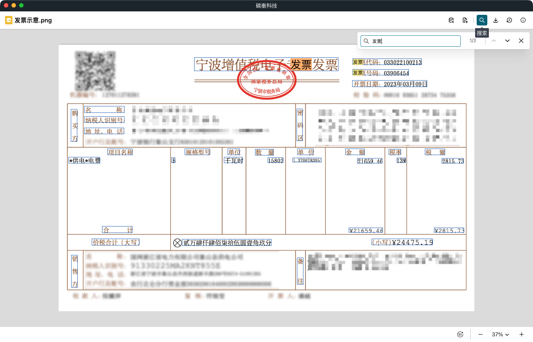Click the magnifier icon inside the search bar
The image size is (533, 342).
[x=365, y=41]
